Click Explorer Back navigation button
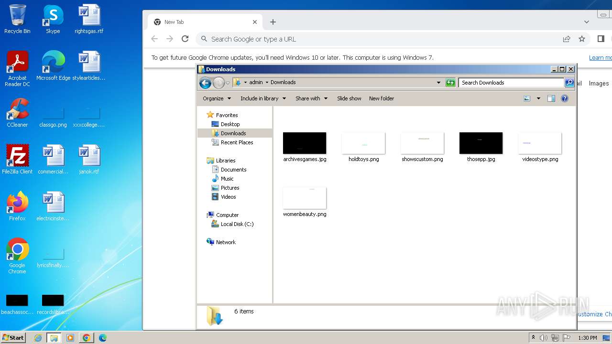This screenshot has width=612, height=344. tap(205, 83)
